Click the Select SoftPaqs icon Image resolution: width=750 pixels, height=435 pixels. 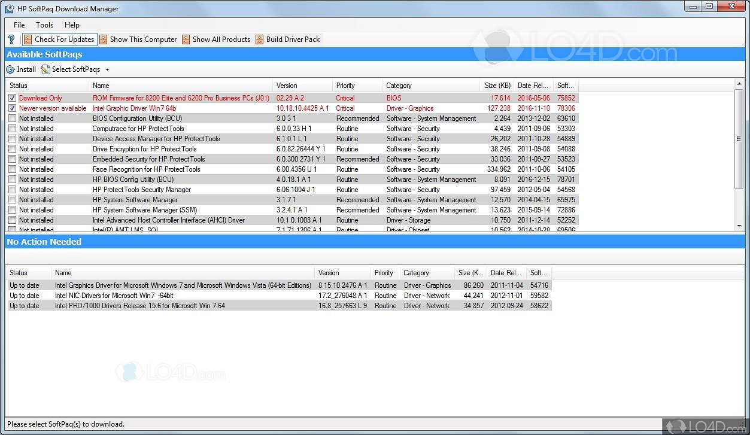coord(45,69)
